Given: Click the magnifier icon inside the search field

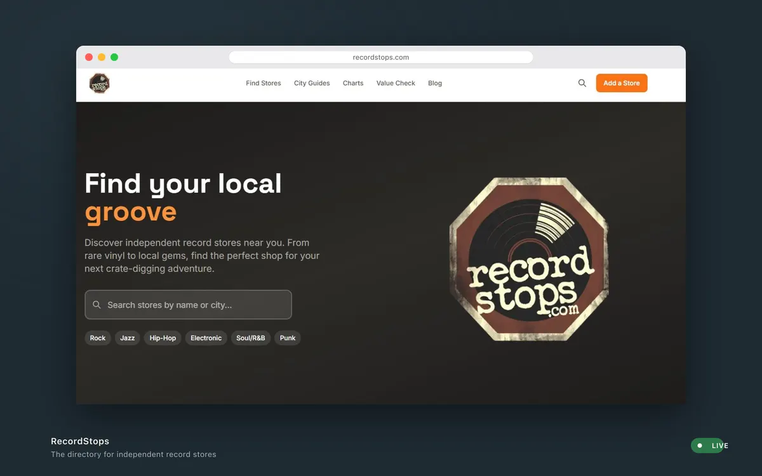Looking at the screenshot, I should [97, 305].
